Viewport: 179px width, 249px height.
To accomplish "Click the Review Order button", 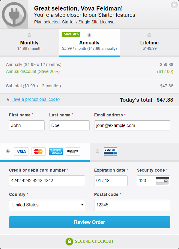I will pyautogui.click(x=89, y=222).
